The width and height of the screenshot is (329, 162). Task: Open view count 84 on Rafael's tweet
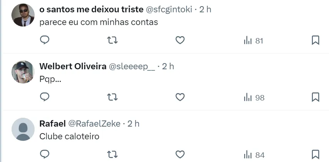(x=254, y=155)
